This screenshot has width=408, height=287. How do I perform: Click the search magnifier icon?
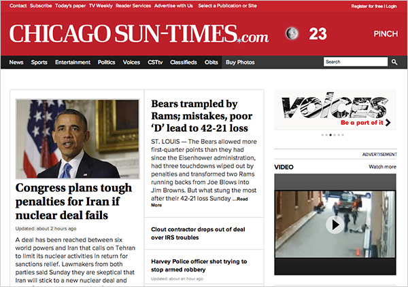(394, 62)
